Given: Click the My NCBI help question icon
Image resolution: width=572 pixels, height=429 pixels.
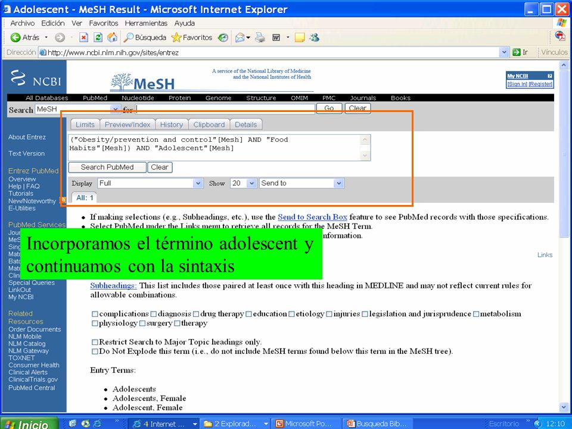Looking at the screenshot, I should (549, 76).
